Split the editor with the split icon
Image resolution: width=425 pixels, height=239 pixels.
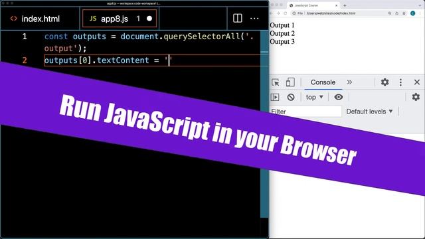pyautogui.click(x=238, y=19)
